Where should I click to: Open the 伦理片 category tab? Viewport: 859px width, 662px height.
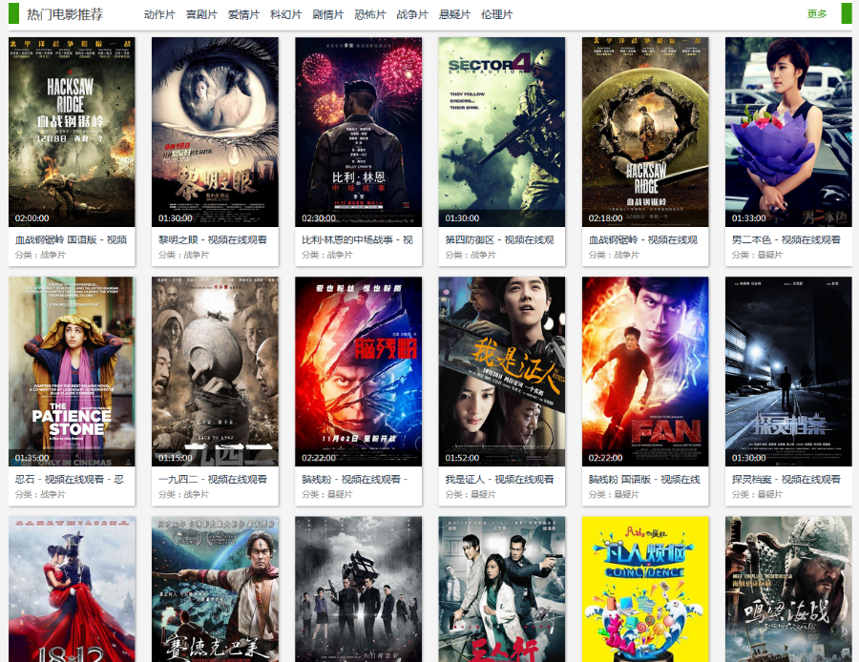pos(497,14)
